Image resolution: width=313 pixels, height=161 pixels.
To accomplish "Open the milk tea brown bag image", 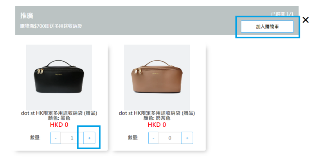I will tap(157, 78).
